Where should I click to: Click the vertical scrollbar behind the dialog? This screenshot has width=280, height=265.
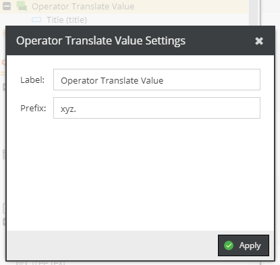[x=253, y=13]
